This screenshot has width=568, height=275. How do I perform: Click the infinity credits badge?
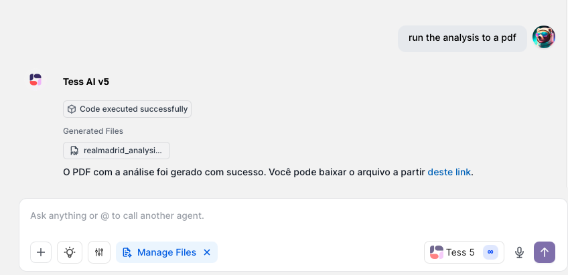(490, 252)
